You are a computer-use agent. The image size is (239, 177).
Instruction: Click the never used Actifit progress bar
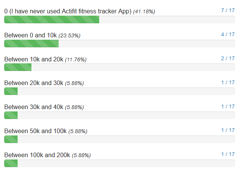[120, 19]
